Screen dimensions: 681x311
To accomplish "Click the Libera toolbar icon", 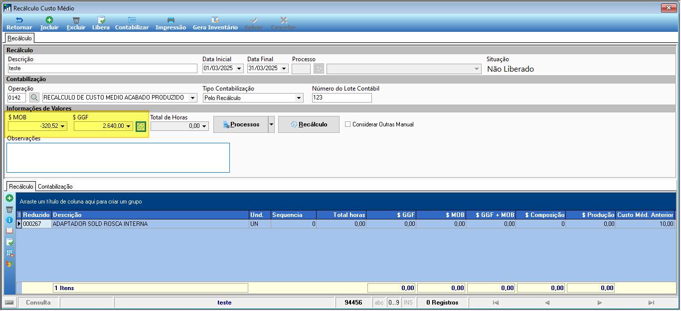I will coord(101,20).
